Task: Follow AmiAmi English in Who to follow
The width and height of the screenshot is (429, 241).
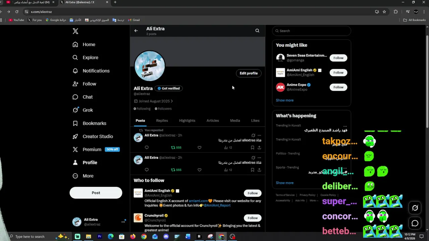Action: coord(253,193)
